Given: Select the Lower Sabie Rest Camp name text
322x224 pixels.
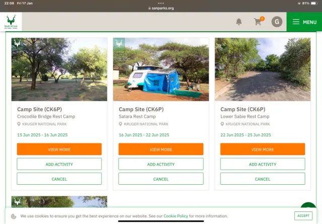Looking at the screenshot, I should point(245,116).
